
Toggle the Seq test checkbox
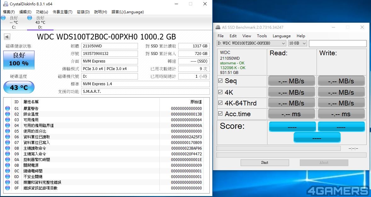click(220, 81)
